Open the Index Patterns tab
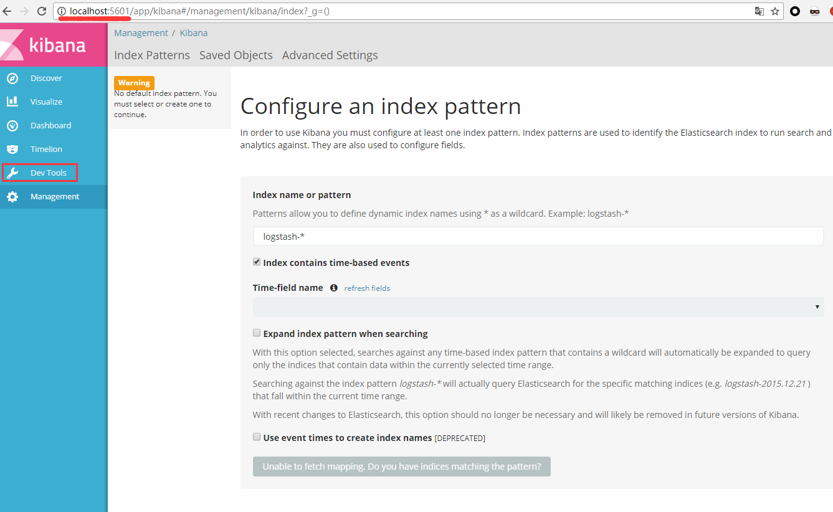The height and width of the screenshot is (512, 833). pos(152,55)
